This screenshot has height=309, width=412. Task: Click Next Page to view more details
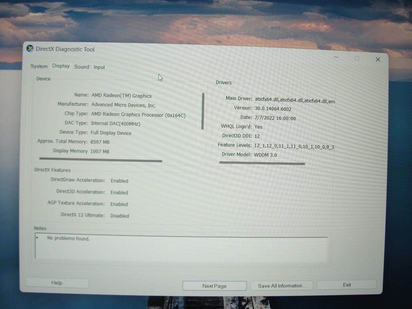(214, 286)
